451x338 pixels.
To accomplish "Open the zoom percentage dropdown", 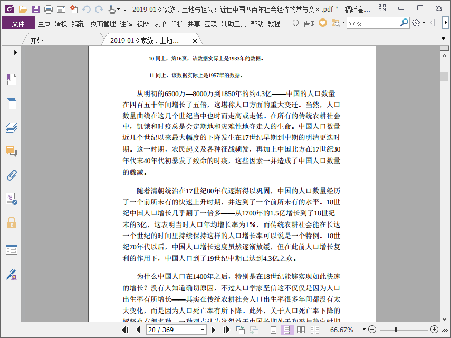I will point(364,330).
